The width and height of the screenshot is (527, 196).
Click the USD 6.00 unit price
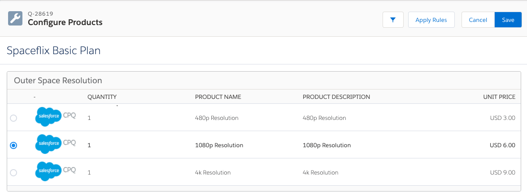[x=502, y=145]
